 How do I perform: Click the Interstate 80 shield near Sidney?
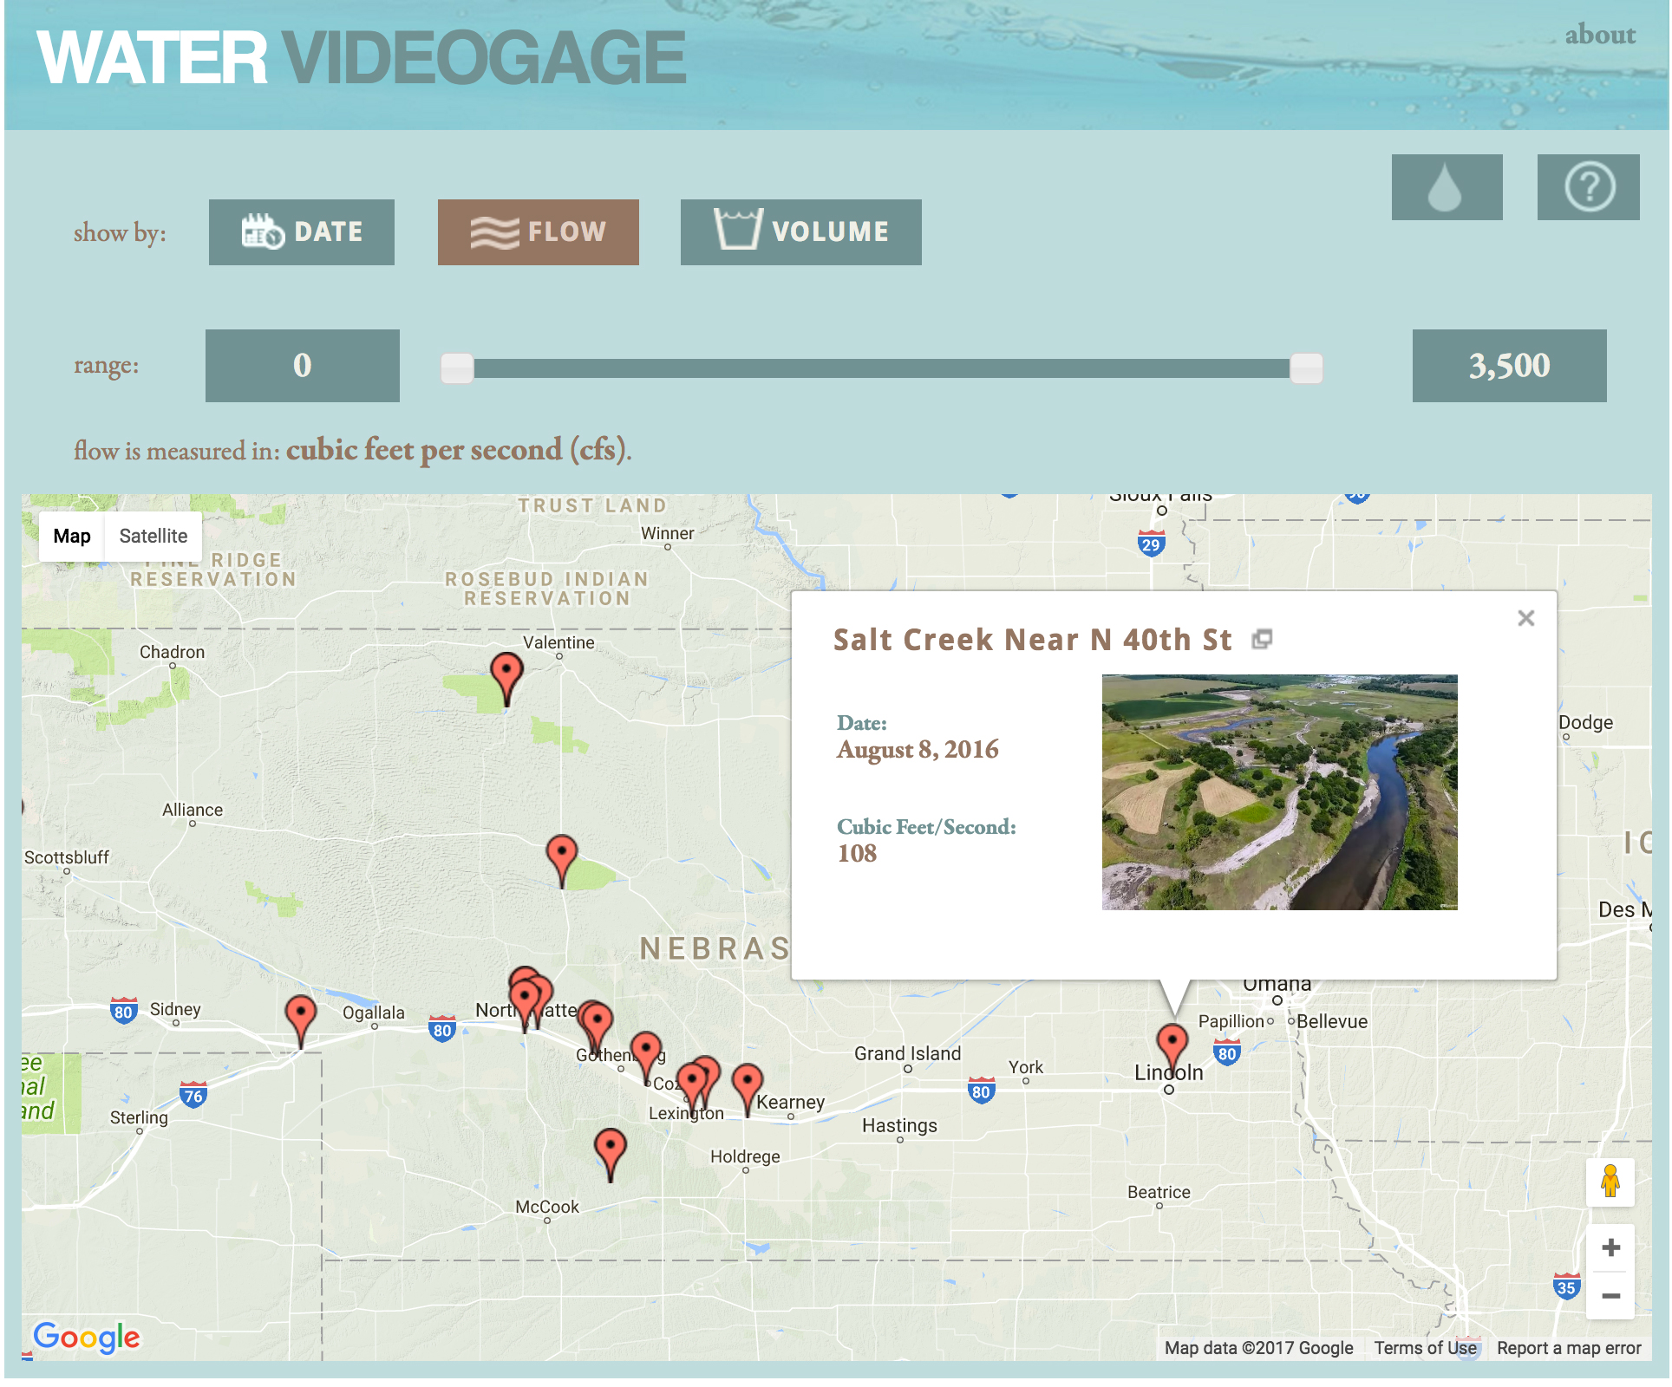pos(124,1011)
